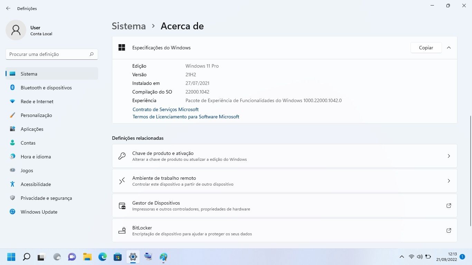Click the Hora e idioma clock icon
The image size is (472, 265).
pyautogui.click(x=12, y=157)
